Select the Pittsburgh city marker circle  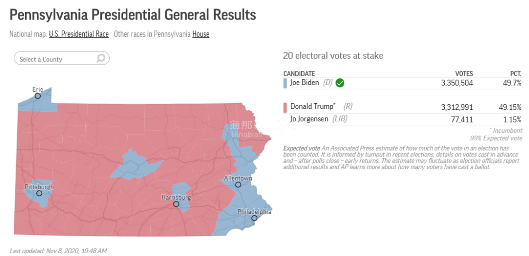(x=39, y=193)
